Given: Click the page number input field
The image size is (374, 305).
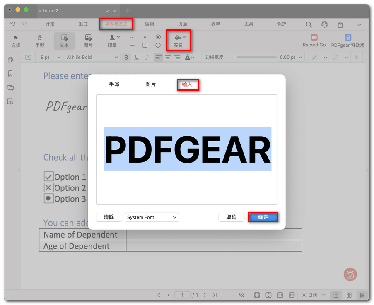Looking at the screenshot, I should 182,295.
